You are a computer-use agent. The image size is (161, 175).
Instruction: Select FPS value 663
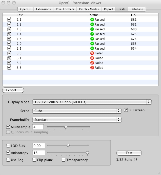point(134,44)
